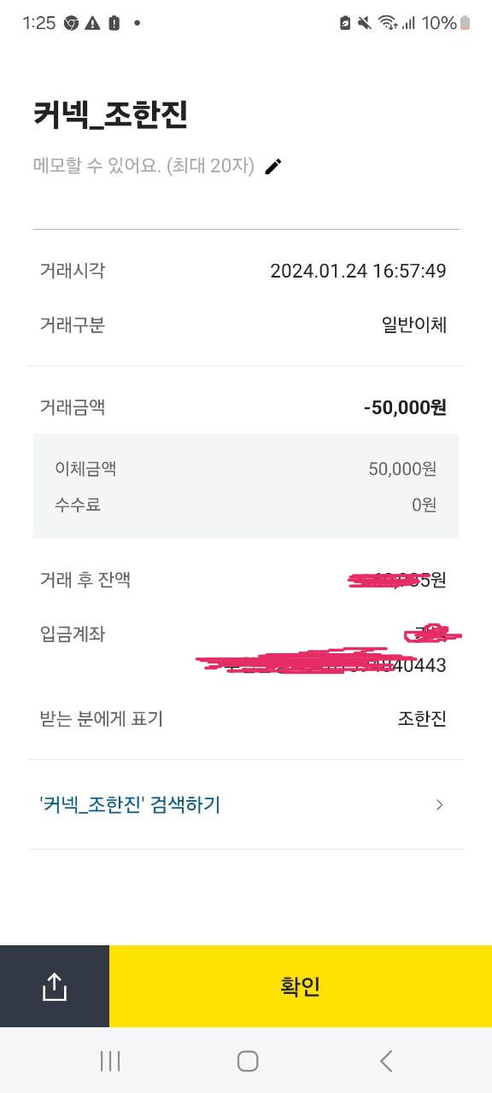492x1093 pixels.
Task: Tap the Wi-Fi icon in status bar
Action: click(389, 23)
